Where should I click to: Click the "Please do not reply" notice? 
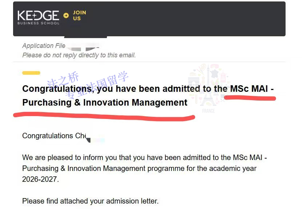pos(79,55)
